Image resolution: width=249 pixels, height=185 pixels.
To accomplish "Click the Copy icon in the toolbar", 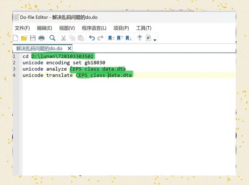I will (72, 38).
